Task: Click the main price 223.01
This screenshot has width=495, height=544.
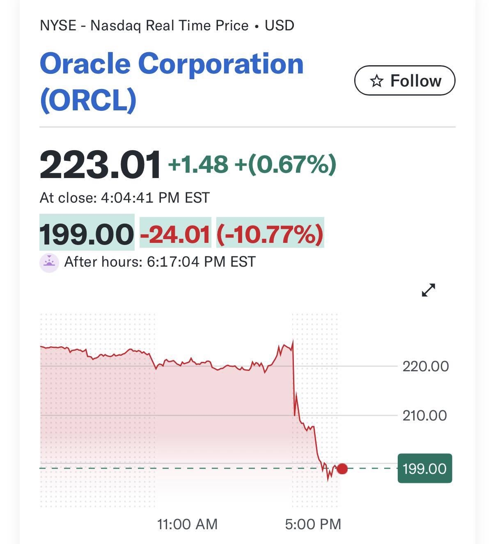Action: (x=100, y=165)
